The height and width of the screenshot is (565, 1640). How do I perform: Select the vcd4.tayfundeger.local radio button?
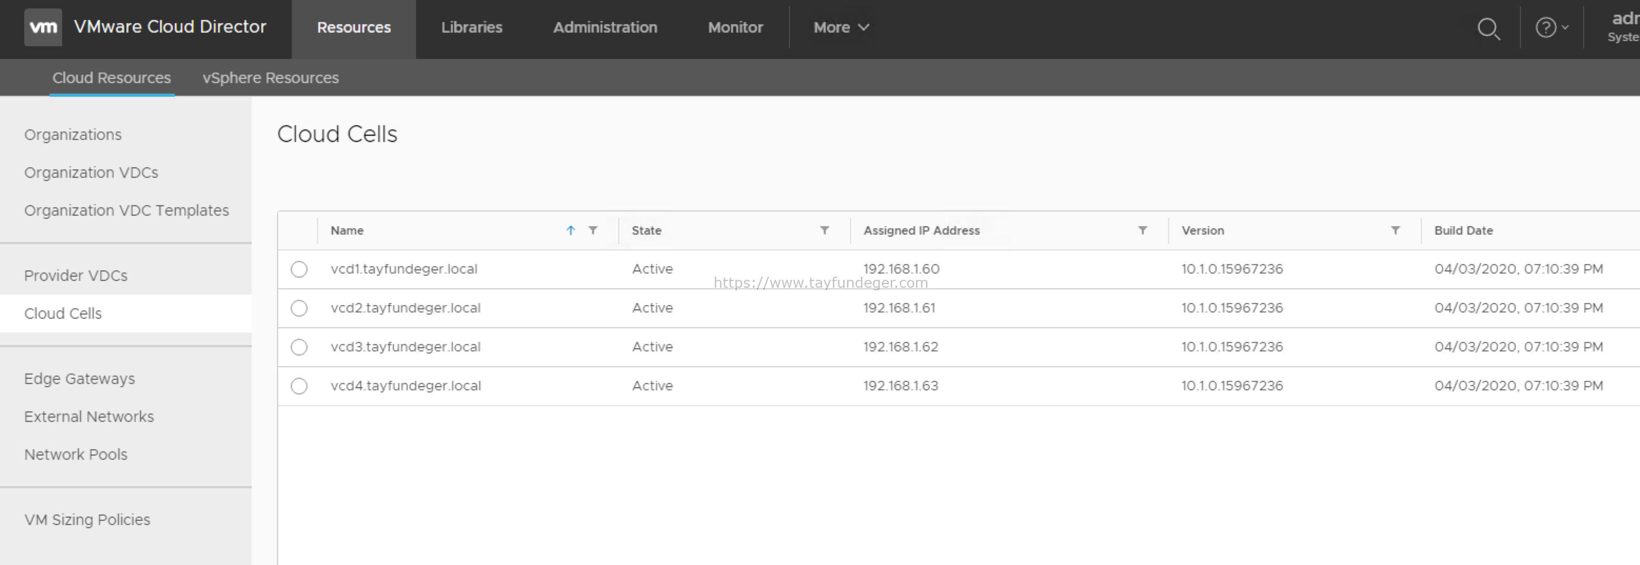tap(299, 386)
